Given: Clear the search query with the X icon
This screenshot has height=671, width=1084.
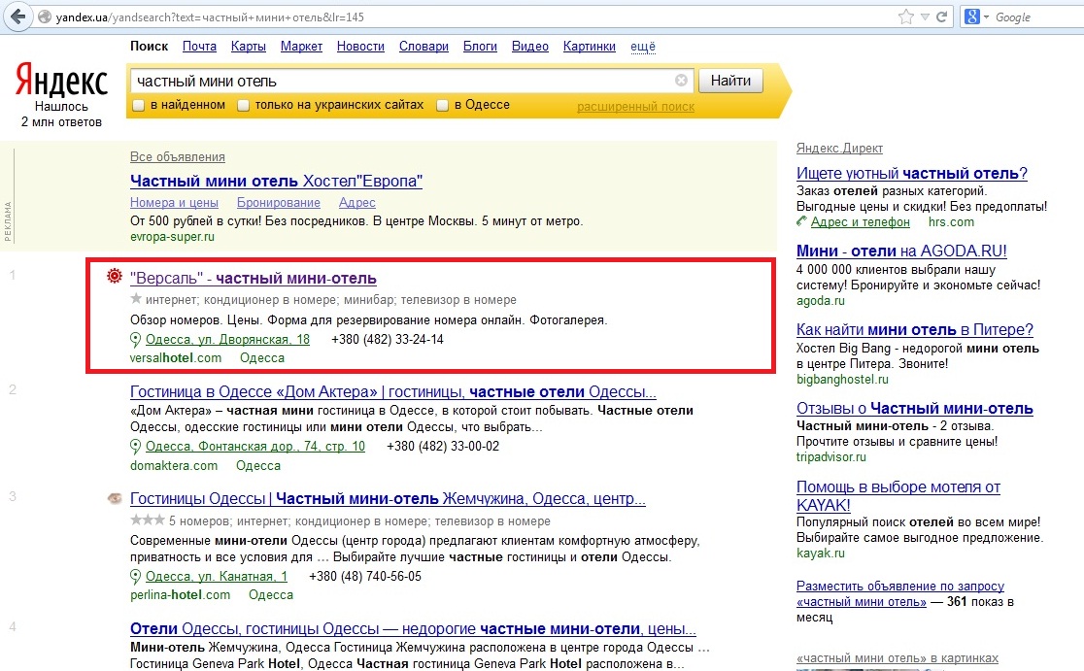Looking at the screenshot, I should [x=681, y=81].
